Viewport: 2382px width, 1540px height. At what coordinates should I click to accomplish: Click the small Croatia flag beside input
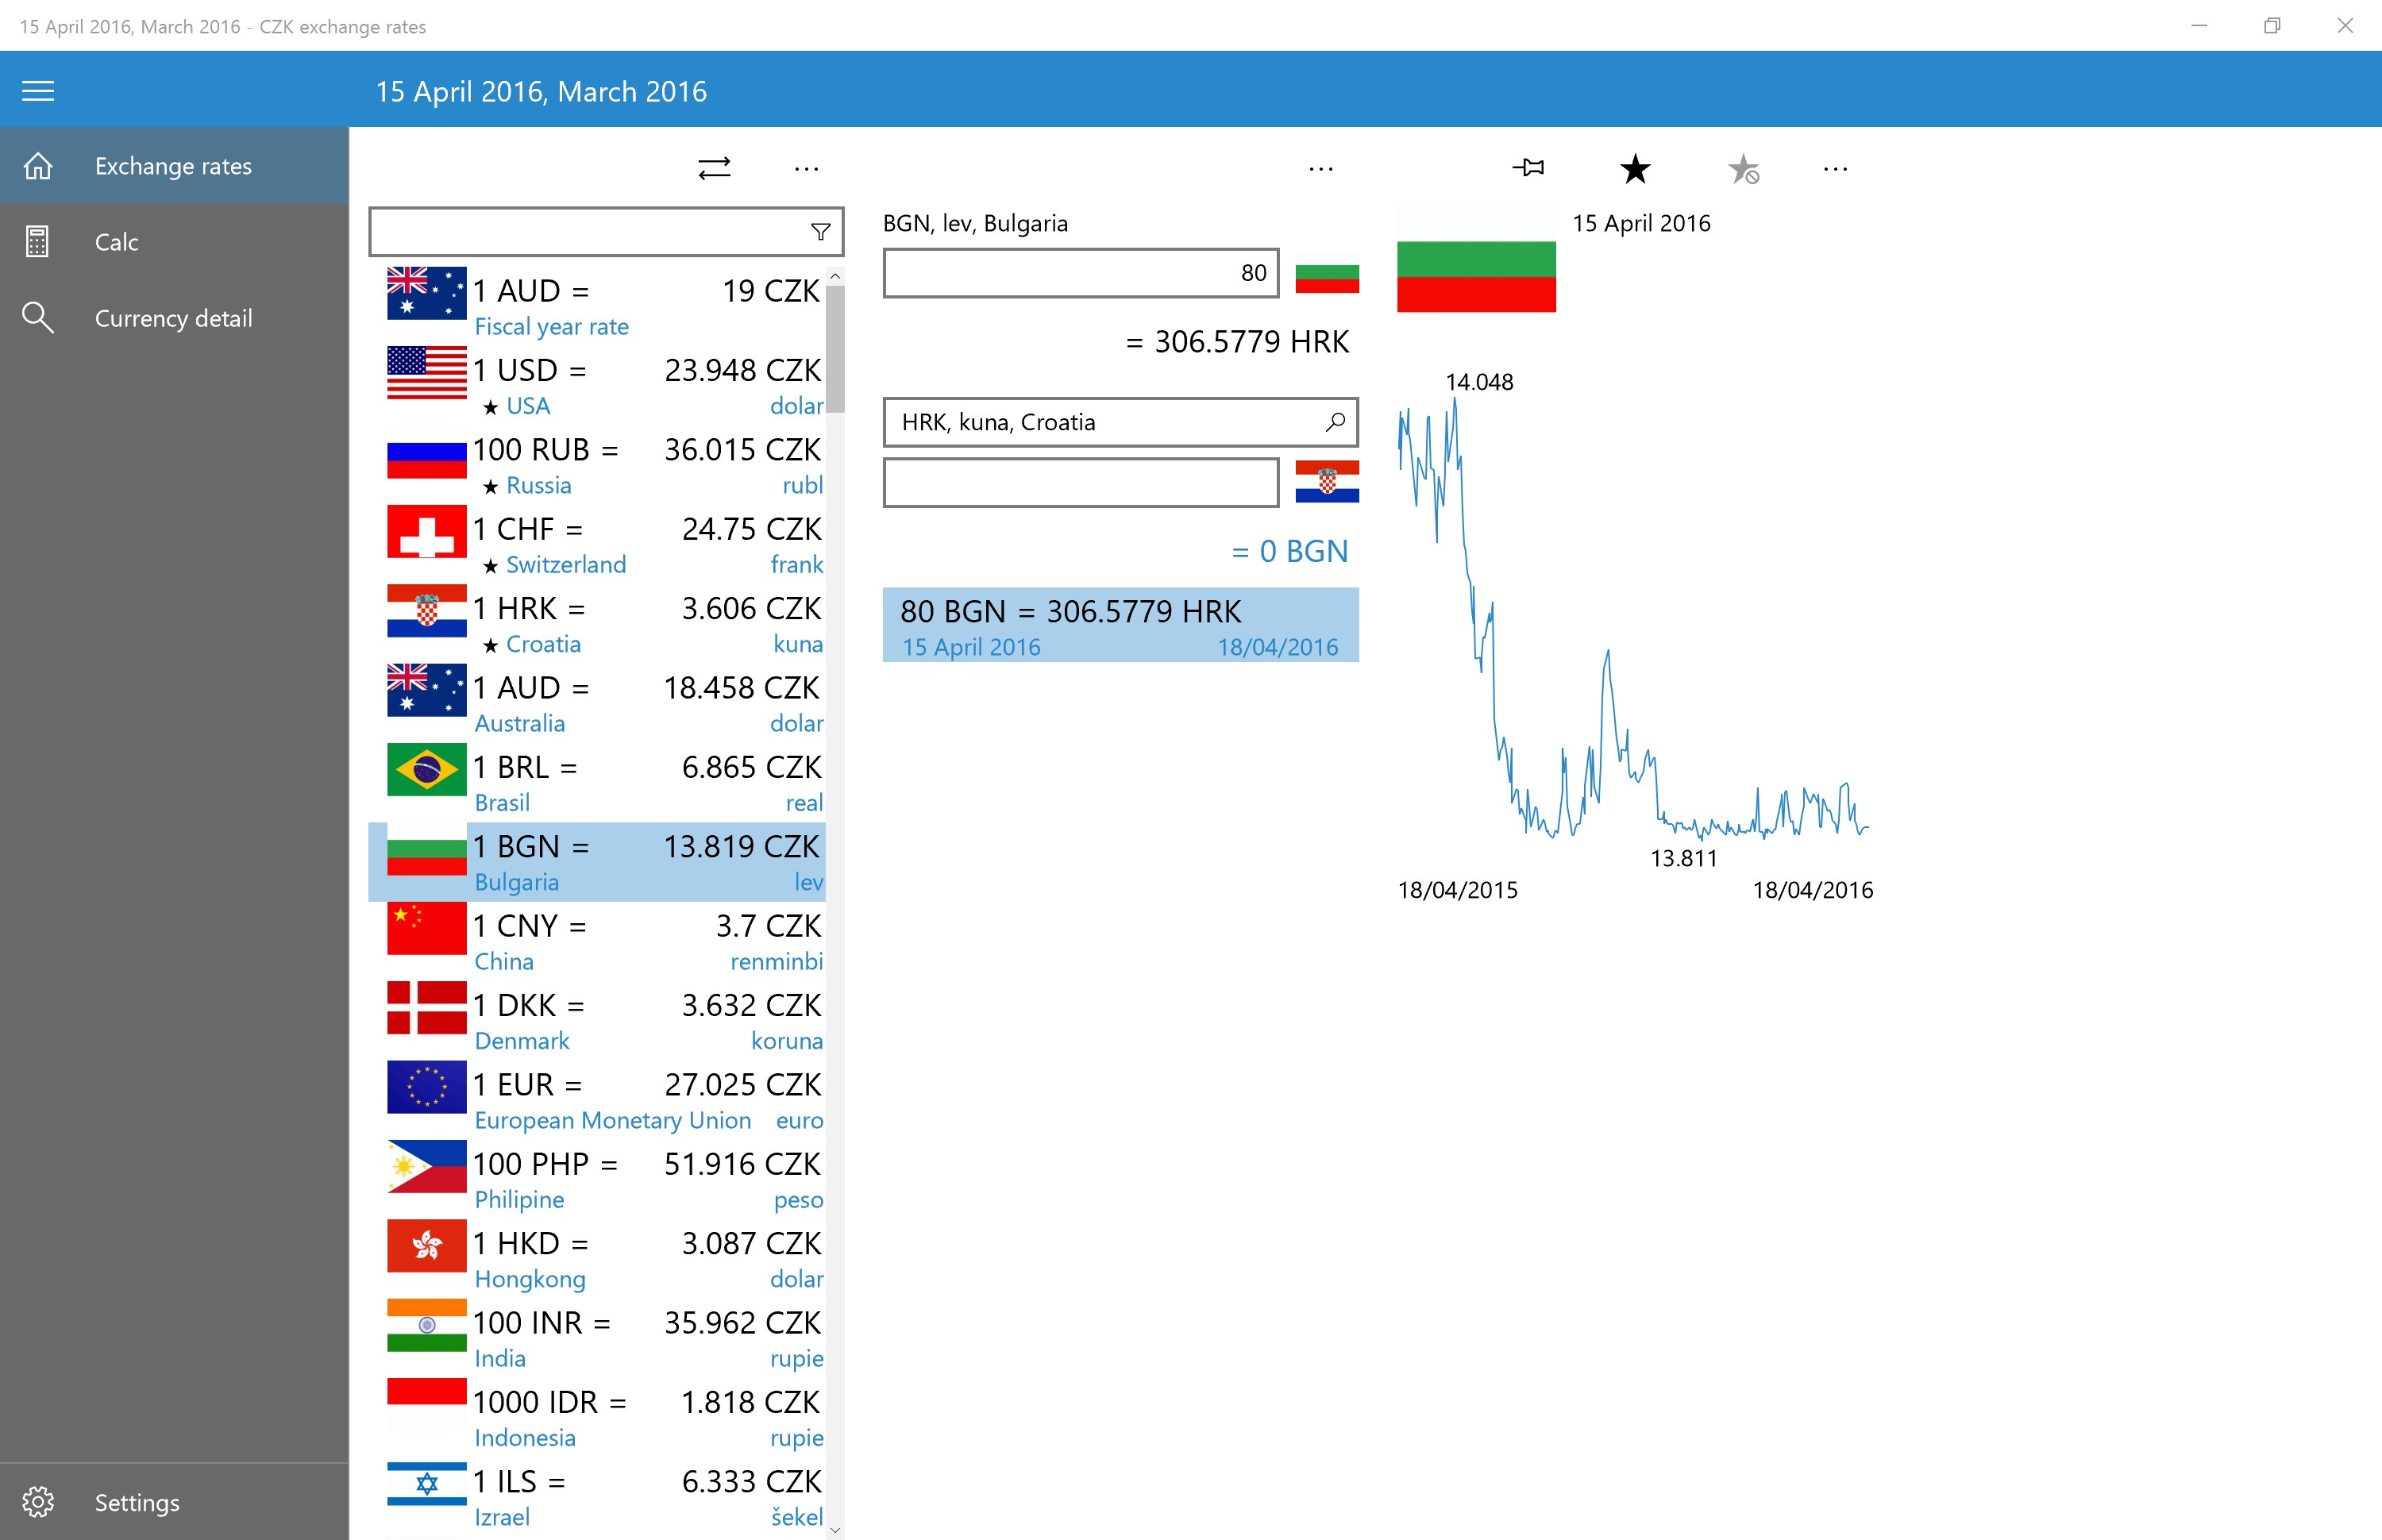click(x=1326, y=482)
